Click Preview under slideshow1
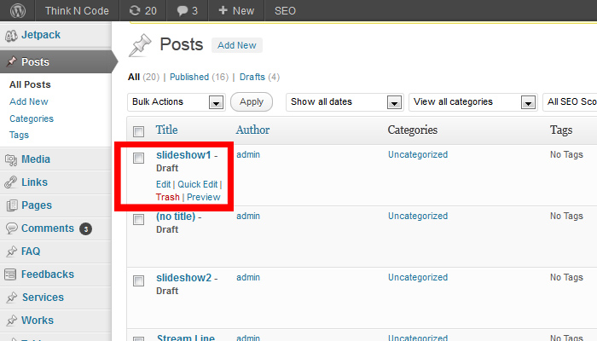The image size is (597, 341). coord(203,197)
